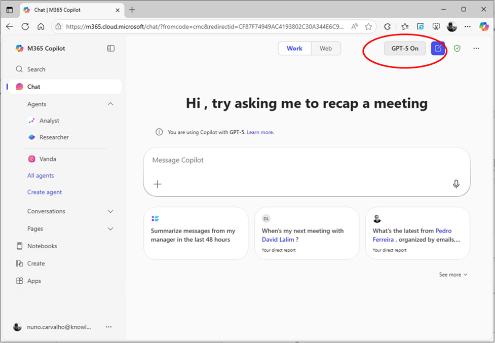495x343 pixels.
Task: Open the tab actions menu icon
Action: [x=10, y=10]
